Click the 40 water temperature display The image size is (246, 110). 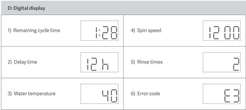[99, 94]
